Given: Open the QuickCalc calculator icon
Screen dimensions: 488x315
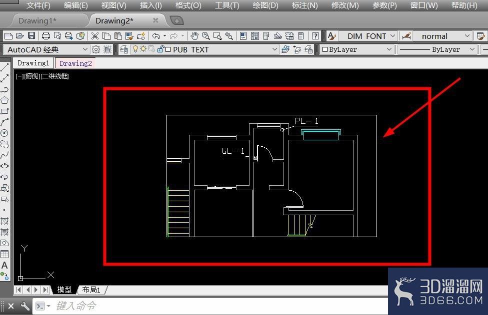Looking at the screenshot, I should click(300, 36).
